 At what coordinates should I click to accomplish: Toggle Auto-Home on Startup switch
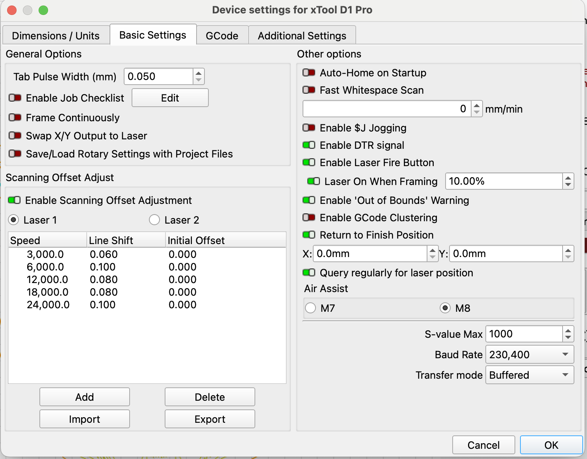309,72
